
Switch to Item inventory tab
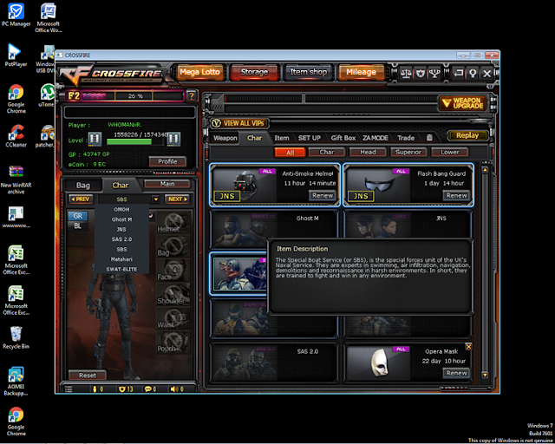pyautogui.click(x=282, y=138)
